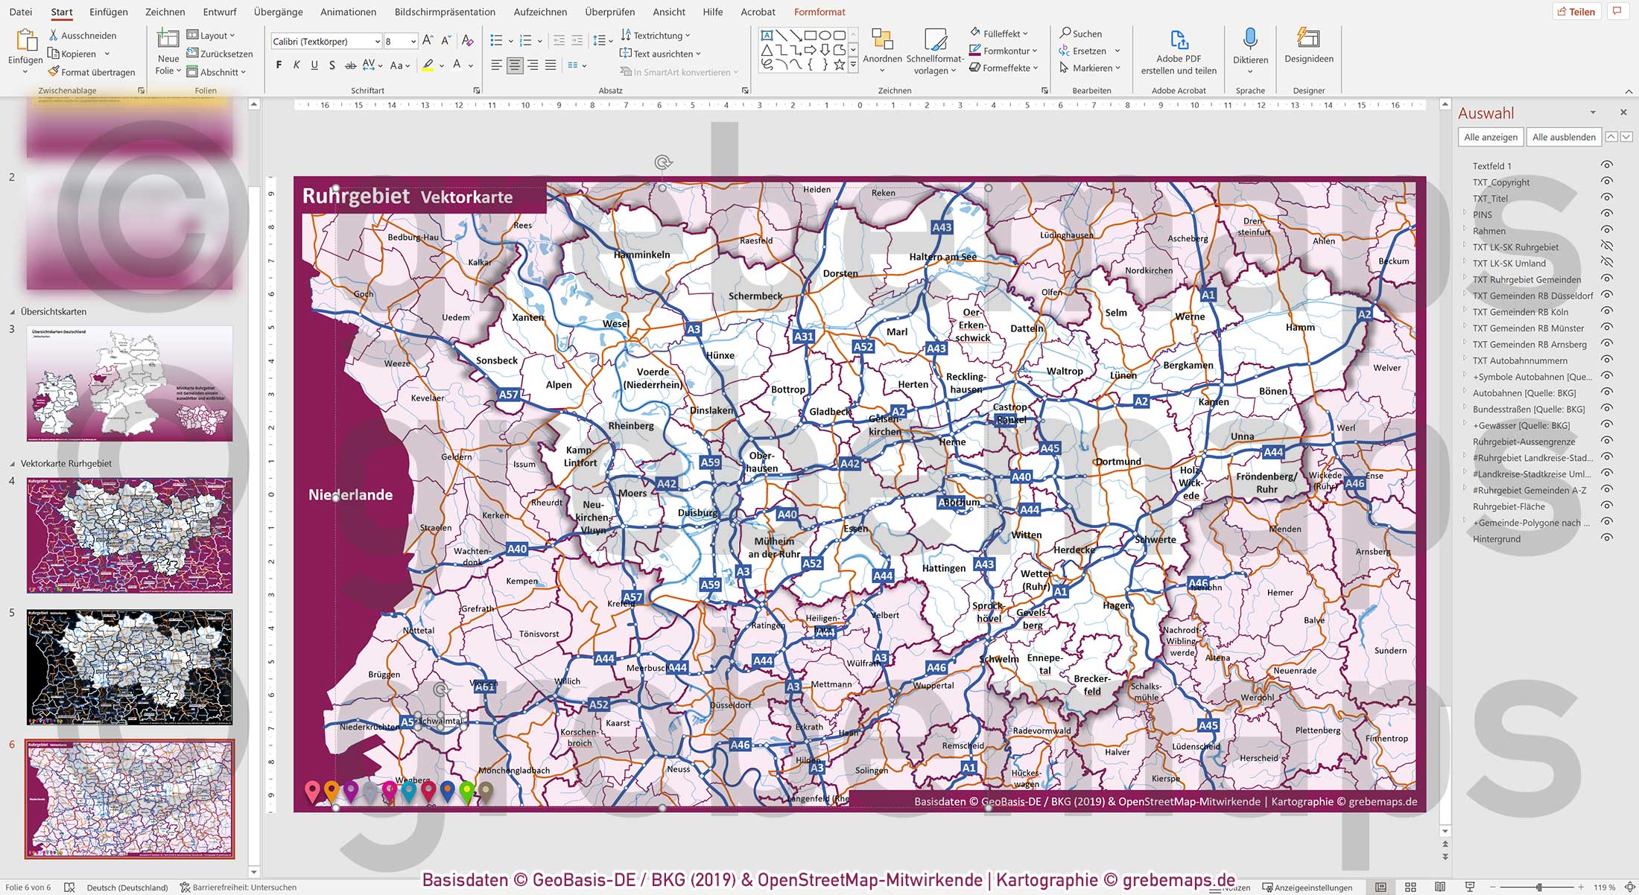Hide the TXT_Copyright layer in the Auswahl pane

pyautogui.click(x=1608, y=182)
